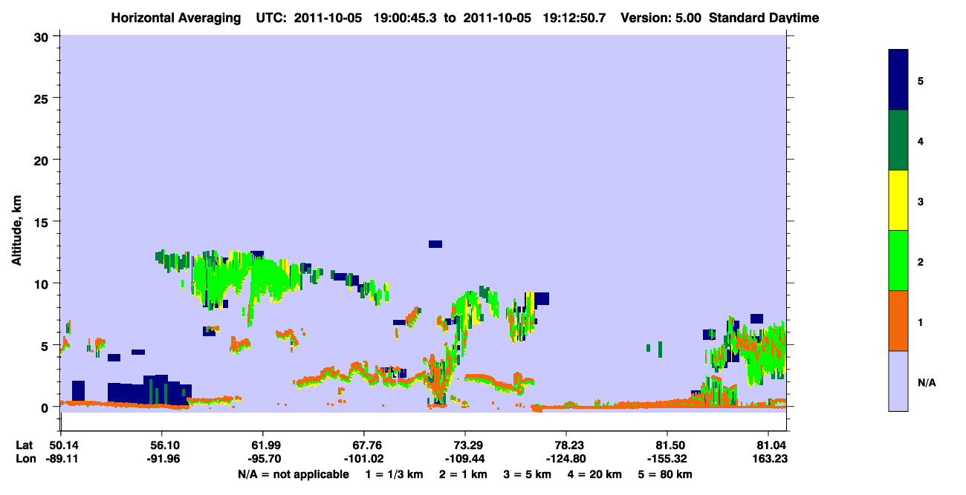Click the dark blue colorbar segment labeled 5
The image size is (966, 495).
tap(898, 80)
